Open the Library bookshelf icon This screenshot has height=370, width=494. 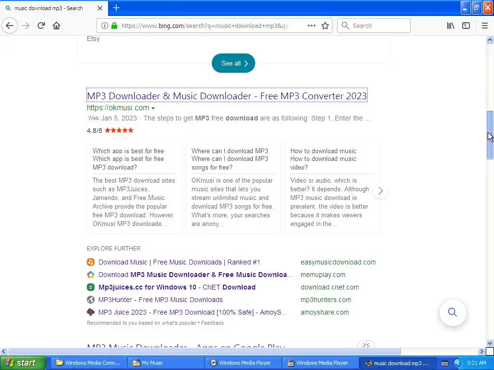[x=451, y=26]
